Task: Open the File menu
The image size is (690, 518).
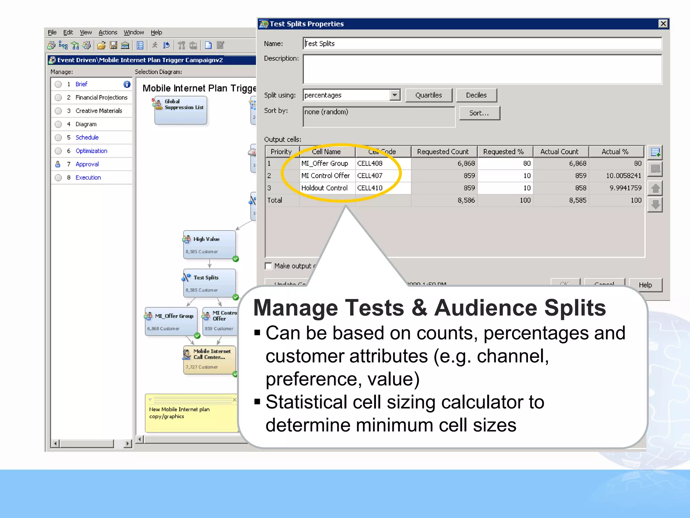Action: [52, 32]
